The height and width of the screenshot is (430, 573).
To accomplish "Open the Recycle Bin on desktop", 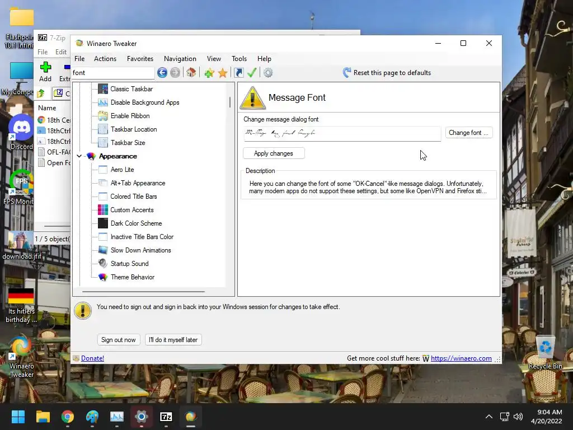I will 545,352.
